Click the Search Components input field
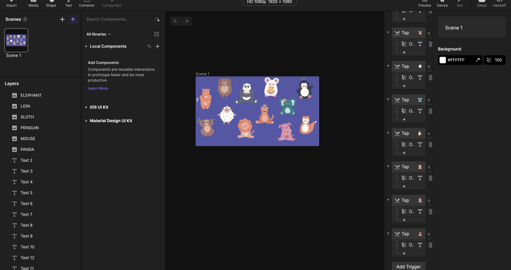Image resolution: width=511 pixels, height=270 pixels. coord(119,20)
